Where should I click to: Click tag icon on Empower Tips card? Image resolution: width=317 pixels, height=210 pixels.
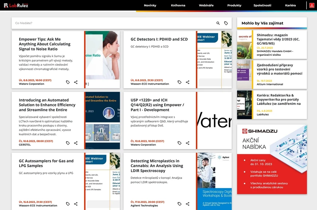point(68,82)
